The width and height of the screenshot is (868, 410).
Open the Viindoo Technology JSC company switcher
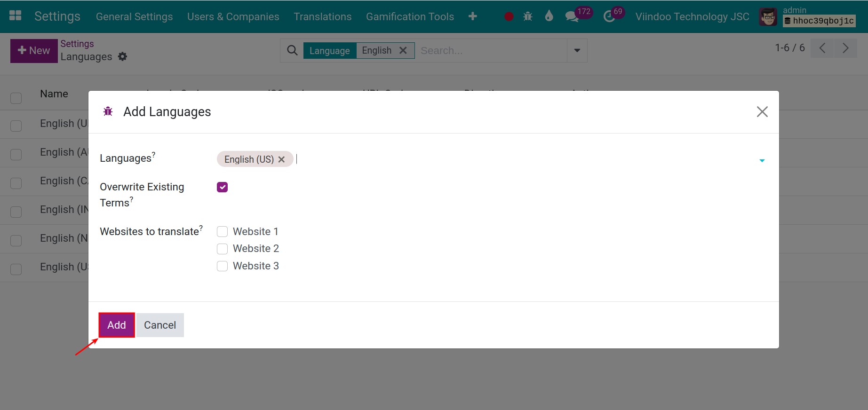pos(692,16)
